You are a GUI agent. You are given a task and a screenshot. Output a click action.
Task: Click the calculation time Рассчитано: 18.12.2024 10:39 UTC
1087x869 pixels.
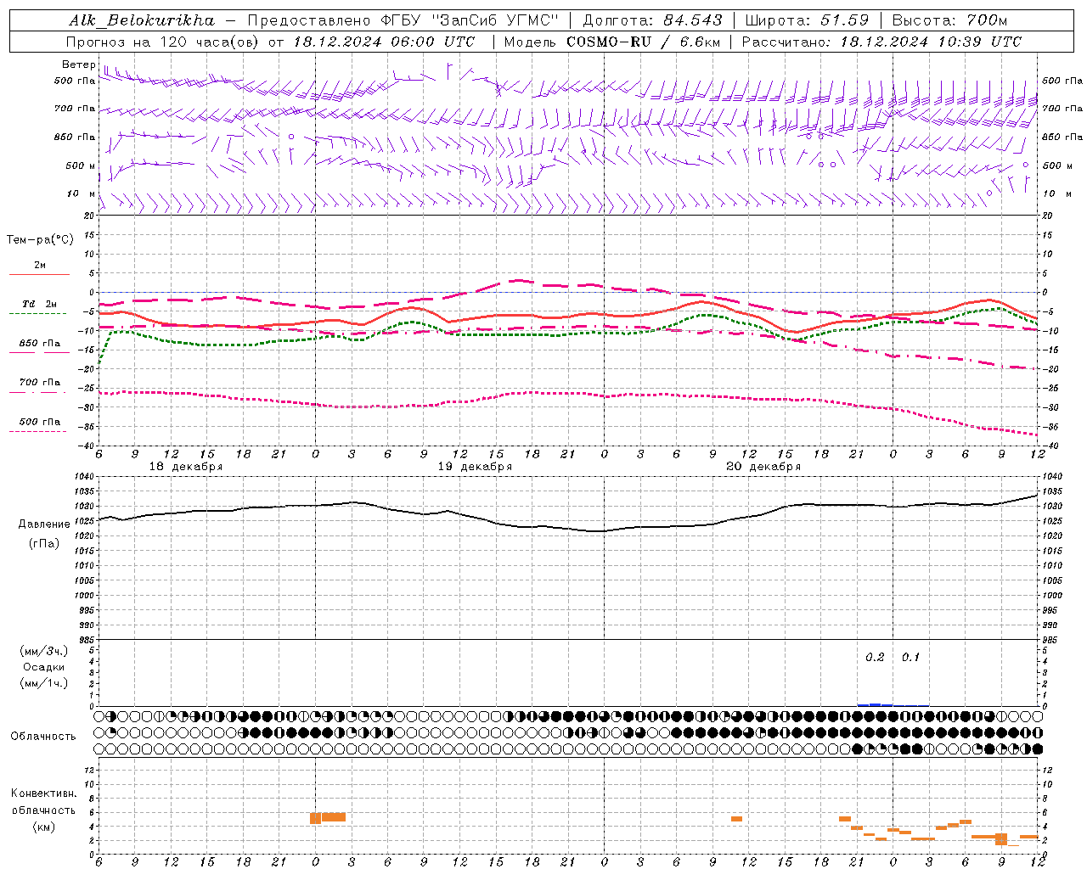tap(881, 42)
